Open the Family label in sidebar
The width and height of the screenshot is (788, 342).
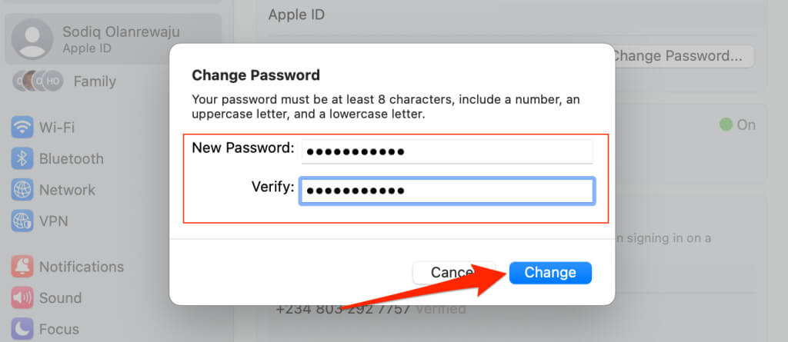point(95,81)
